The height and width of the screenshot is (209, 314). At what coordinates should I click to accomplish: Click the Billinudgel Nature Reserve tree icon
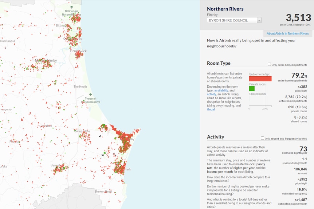(71, 7)
